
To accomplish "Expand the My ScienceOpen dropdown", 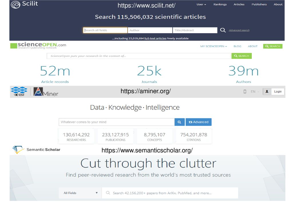I will pyautogui.click(x=213, y=46).
